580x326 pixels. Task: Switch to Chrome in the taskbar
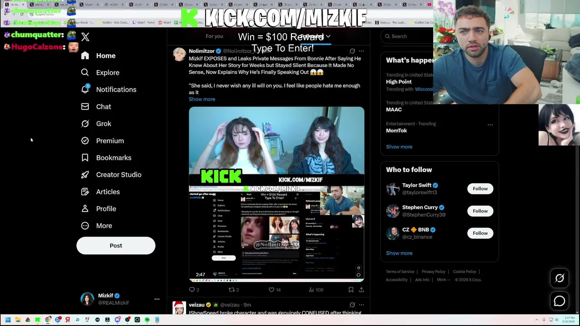tap(48, 320)
